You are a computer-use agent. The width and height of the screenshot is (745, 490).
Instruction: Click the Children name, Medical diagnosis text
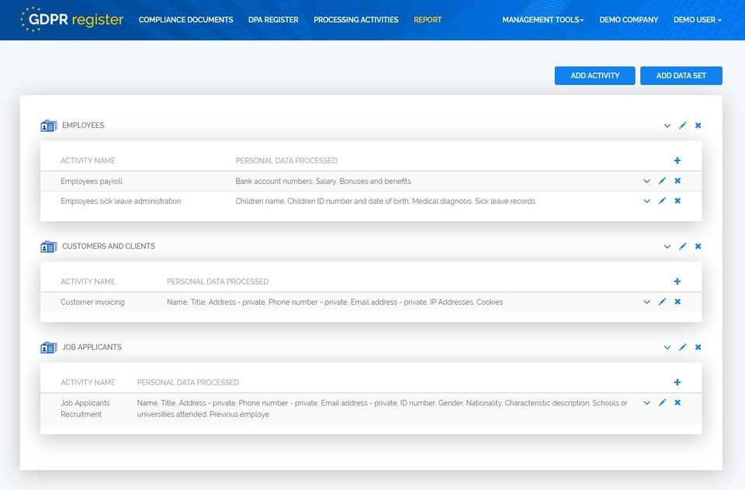pos(386,201)
